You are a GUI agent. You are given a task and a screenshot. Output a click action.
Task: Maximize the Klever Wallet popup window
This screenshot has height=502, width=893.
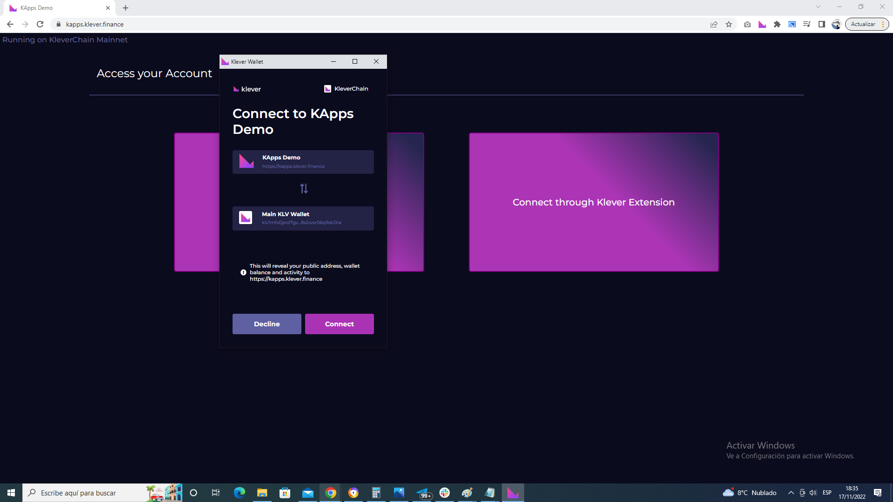[355, 61]
